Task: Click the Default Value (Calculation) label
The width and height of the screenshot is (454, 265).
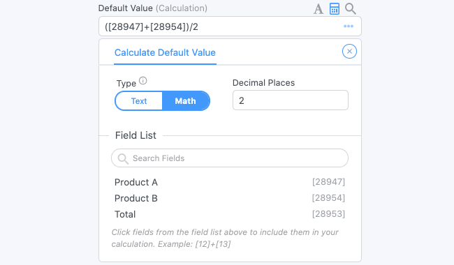Action: pyautogui.click(x=153, y=8)
